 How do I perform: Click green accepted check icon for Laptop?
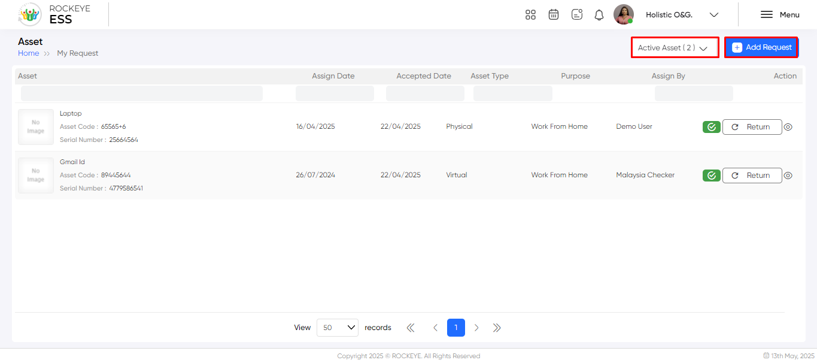pyautogui.click(x=711, y=127)
